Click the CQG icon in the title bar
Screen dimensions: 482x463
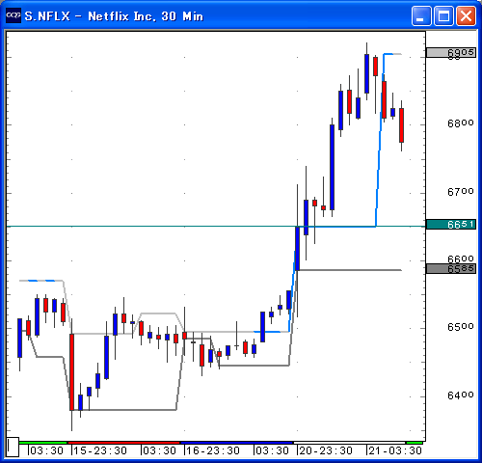13,15
